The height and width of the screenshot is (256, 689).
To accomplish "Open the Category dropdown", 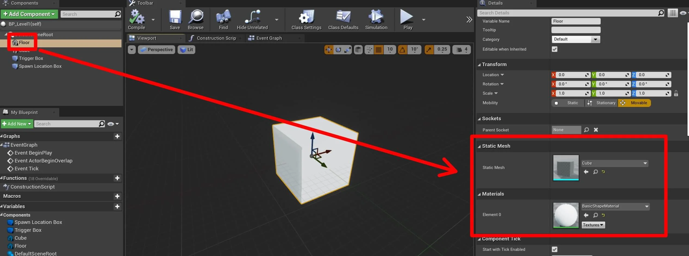I will tap(575, 39).
